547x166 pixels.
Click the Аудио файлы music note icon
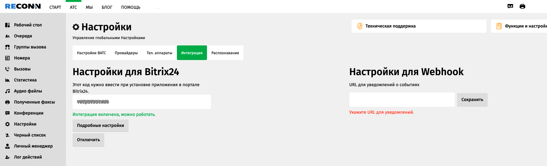click(x=7, y=91)
